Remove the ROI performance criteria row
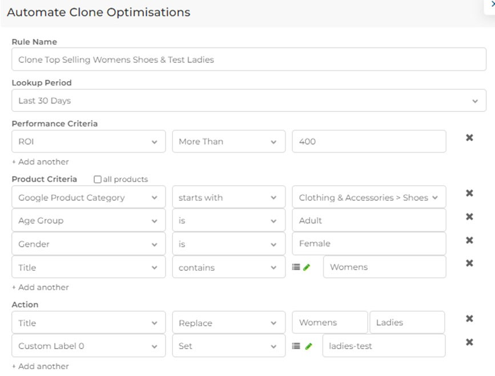 [469, 138]
